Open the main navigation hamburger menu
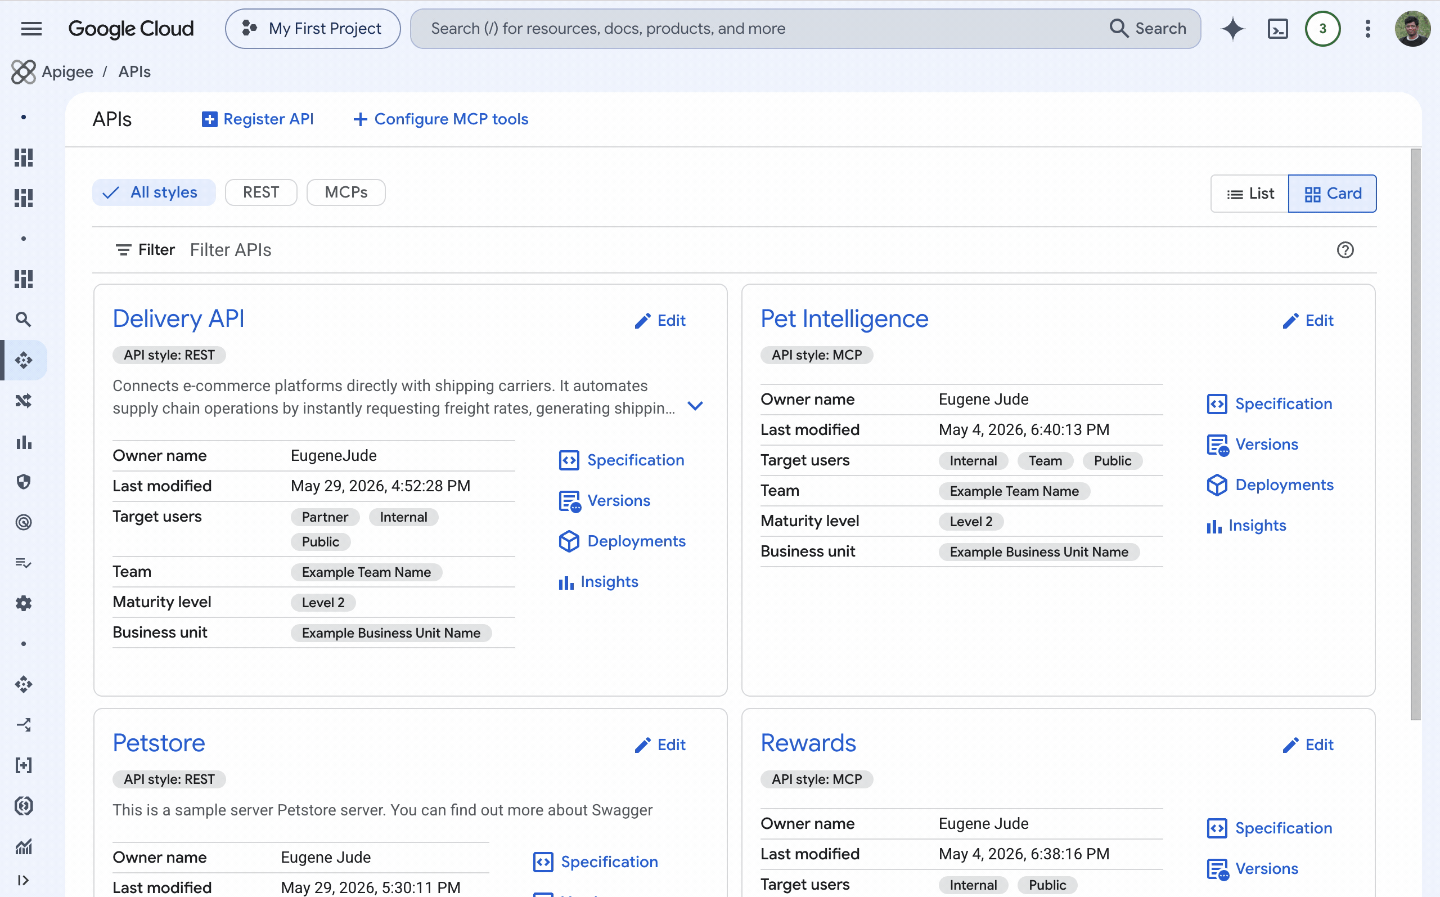This screenshot has width=1440, height=897. (x=31, y=29)
